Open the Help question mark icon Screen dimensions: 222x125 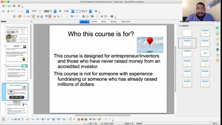(112, 16)
